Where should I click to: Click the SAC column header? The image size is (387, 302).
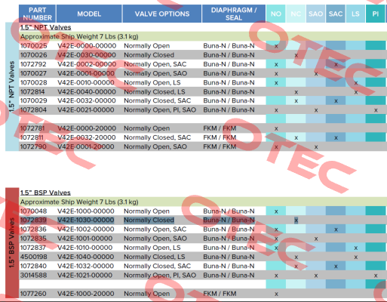[x=336, y=14]
